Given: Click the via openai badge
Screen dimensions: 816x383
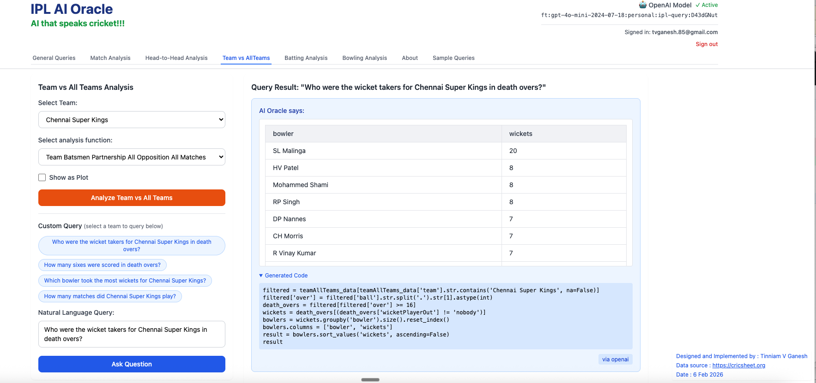Looking at the screenshot, I should (615, 359).
